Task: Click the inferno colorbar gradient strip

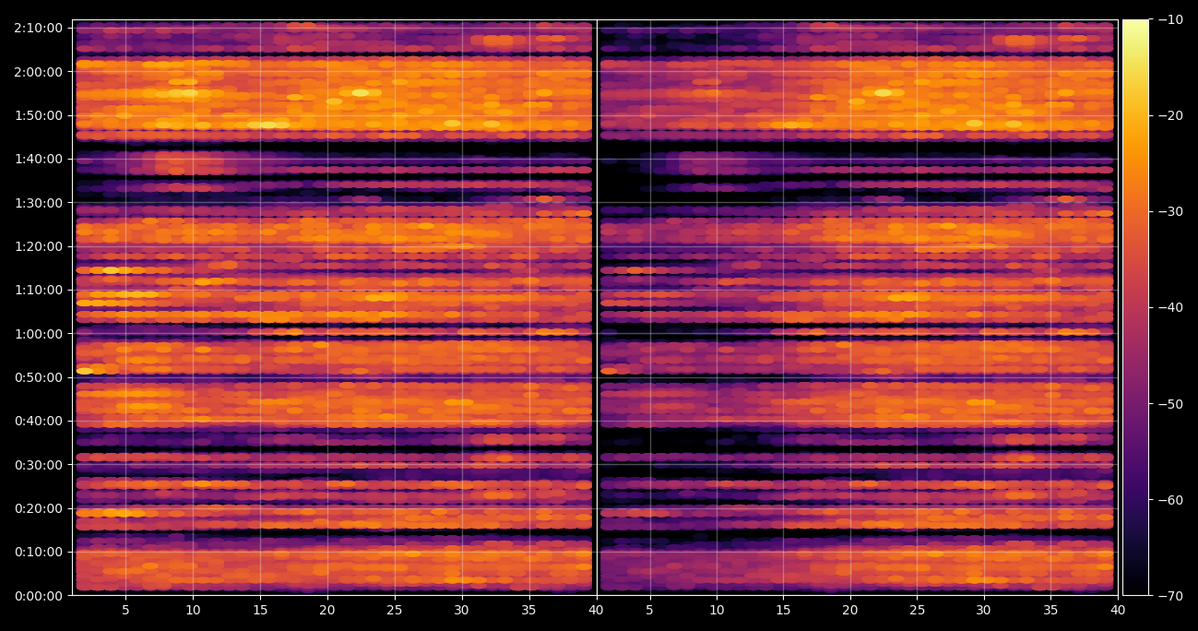Action: (1135, 307)
